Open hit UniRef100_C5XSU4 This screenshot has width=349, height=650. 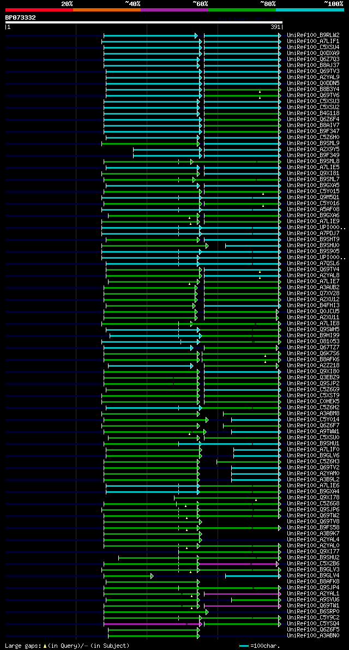pos(313,47)
